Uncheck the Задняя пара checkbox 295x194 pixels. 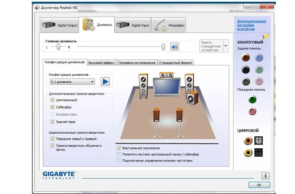(x=52, y=122)
